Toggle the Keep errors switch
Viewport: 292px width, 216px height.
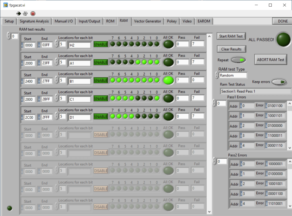[x=279, y=82]
